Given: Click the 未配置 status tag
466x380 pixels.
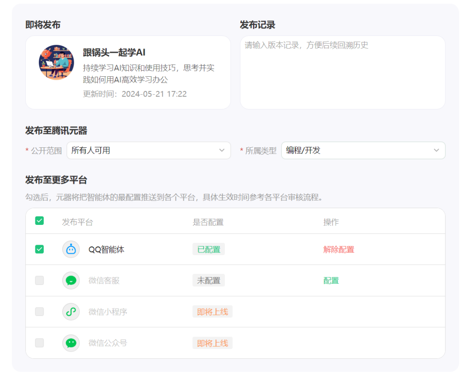Looking at the screenshot, I should tap(208, 280).
